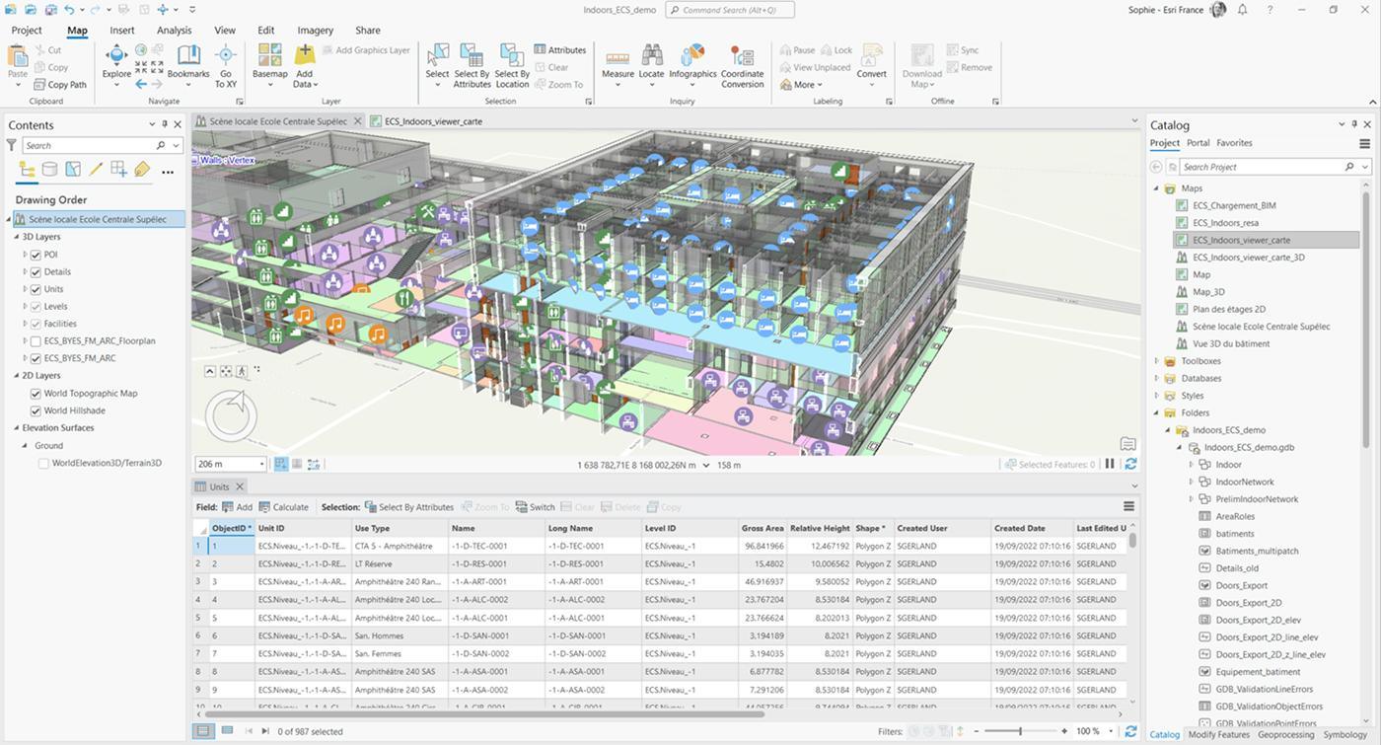Switch to the Imagery ribbon tab
1381x745 pixels.
(x=315, y=30)
